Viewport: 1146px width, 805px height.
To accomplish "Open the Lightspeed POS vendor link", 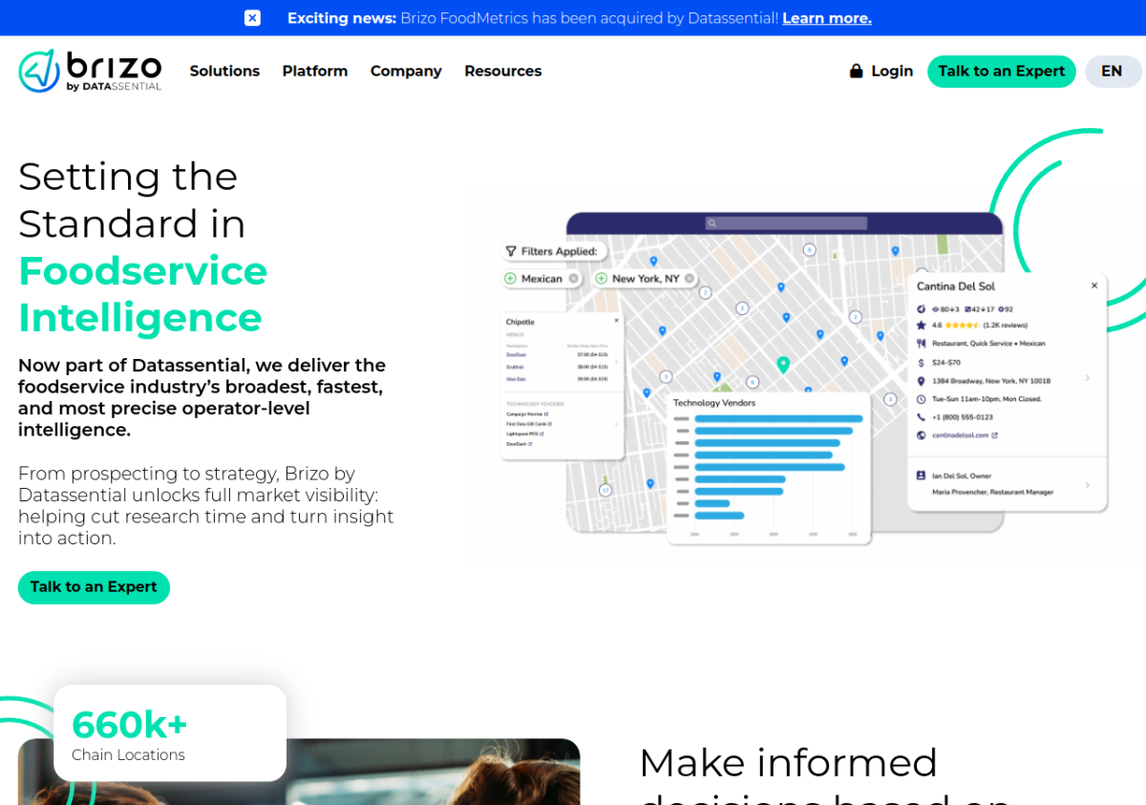I will pos(525,434).
